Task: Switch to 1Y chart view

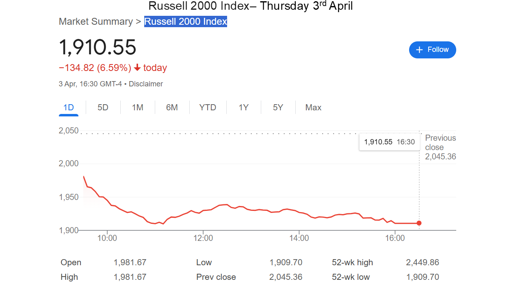Action: click(x=243, y=107)
